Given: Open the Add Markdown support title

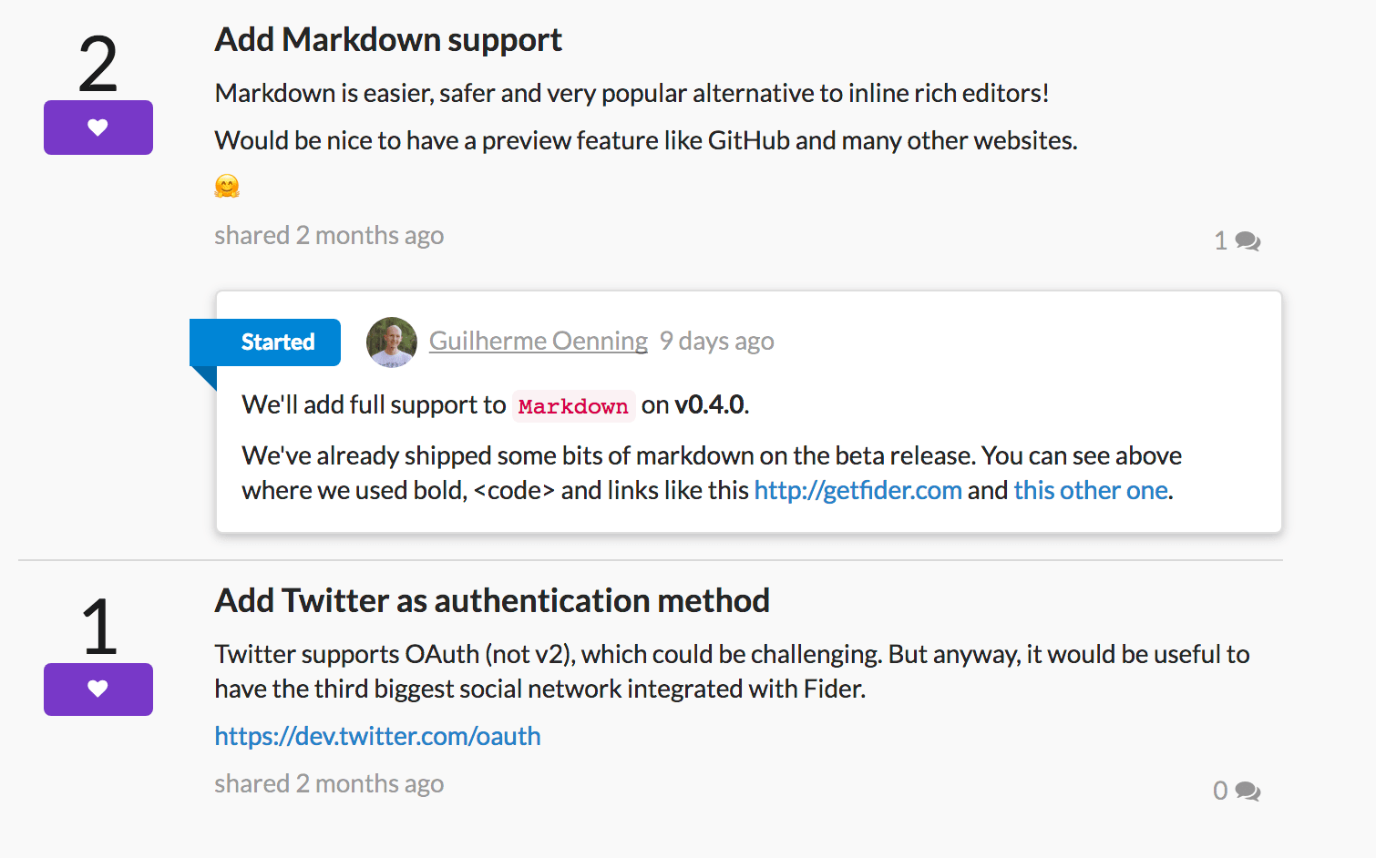Looking at the screenshot, I should pyautogui.click(x=388, y=40).
